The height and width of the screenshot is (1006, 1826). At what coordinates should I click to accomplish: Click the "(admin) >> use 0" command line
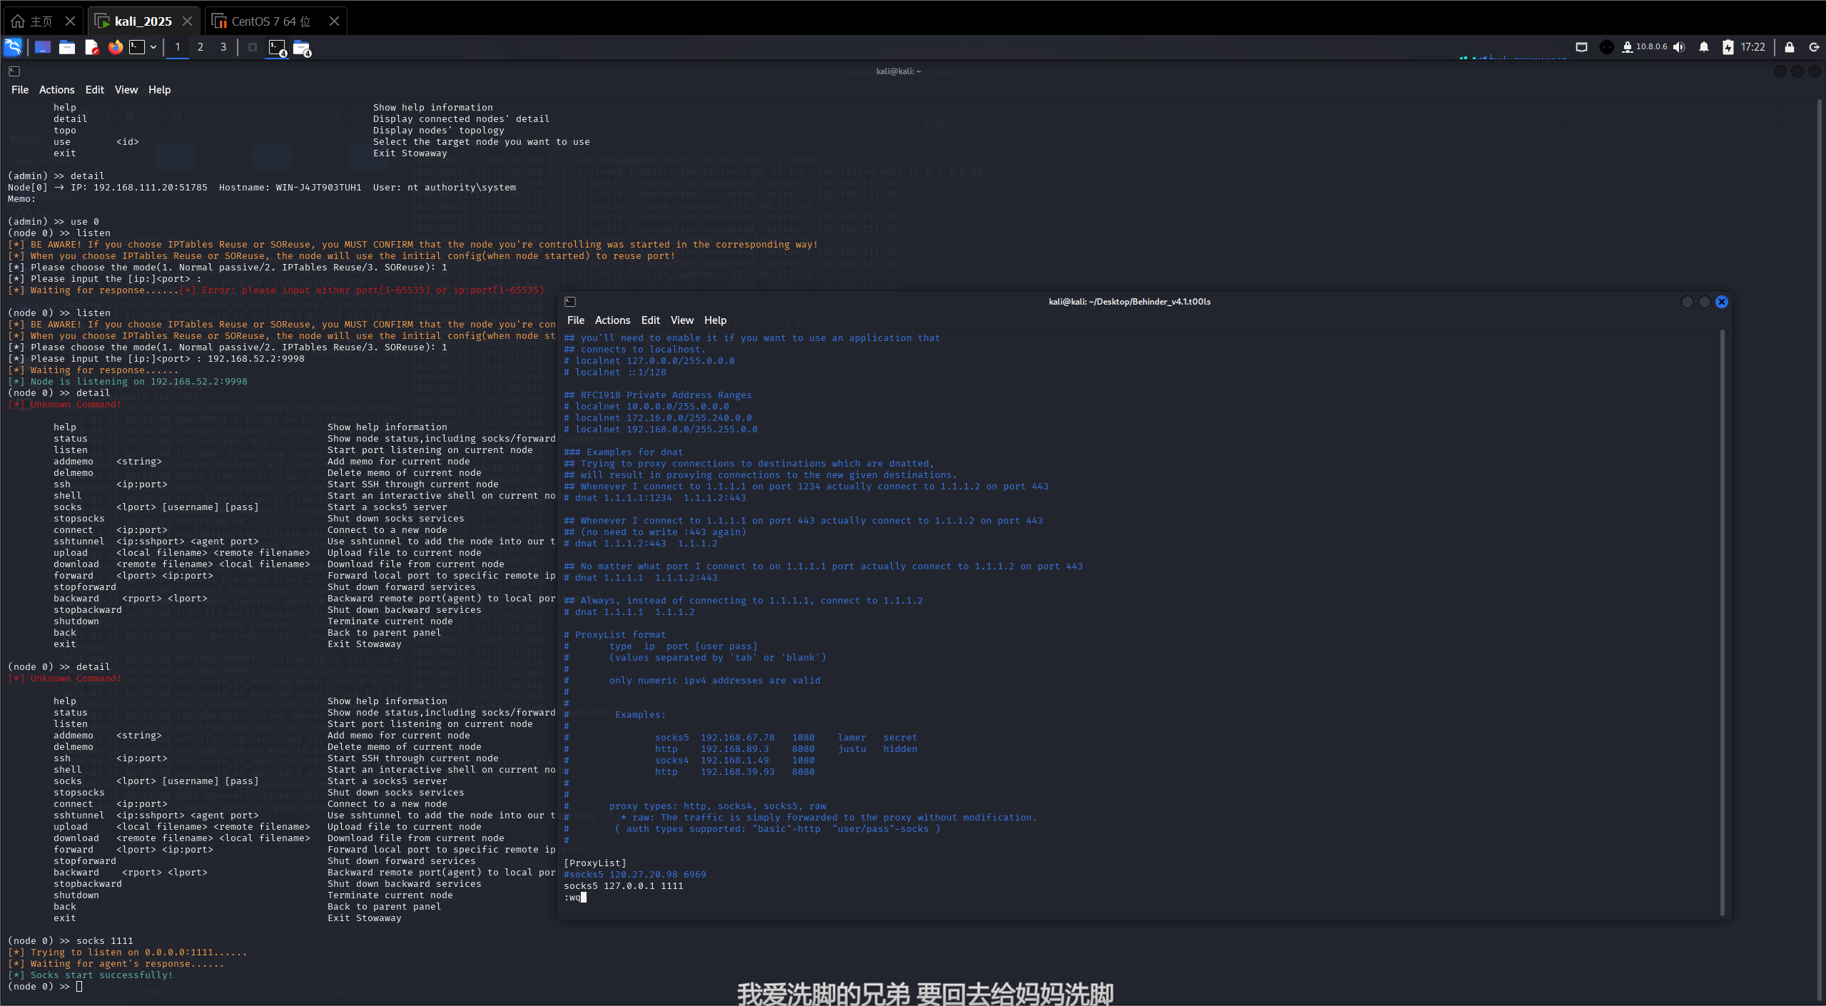[54, 222]
